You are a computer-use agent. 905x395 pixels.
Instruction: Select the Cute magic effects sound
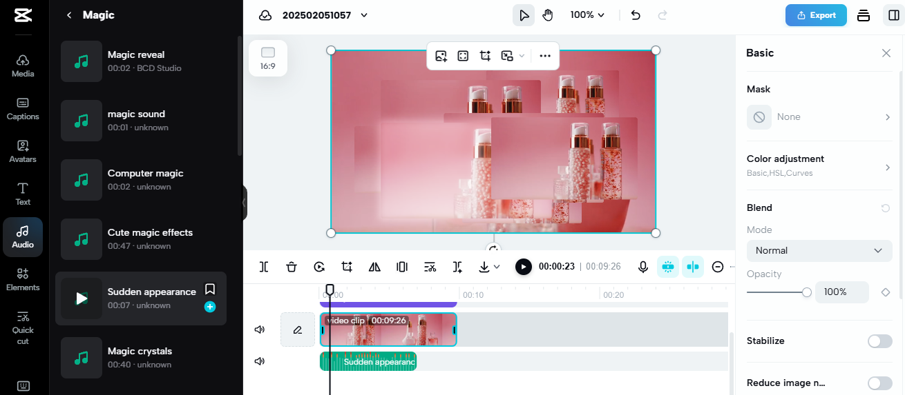(141, 239)
